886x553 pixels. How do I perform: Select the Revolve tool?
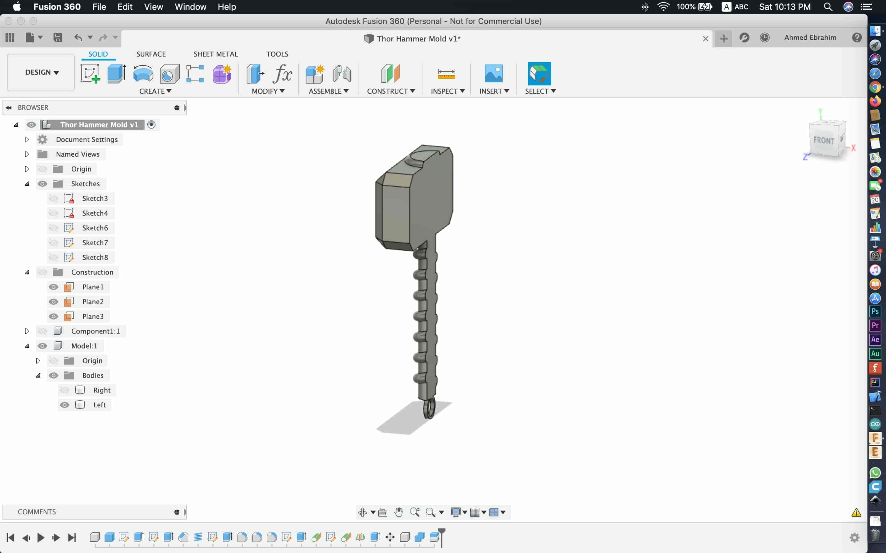tap(143, 73)
